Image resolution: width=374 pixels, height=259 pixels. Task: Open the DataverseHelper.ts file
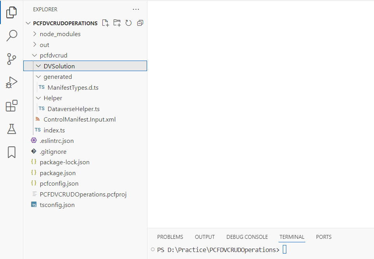click(x=73, y=109)
